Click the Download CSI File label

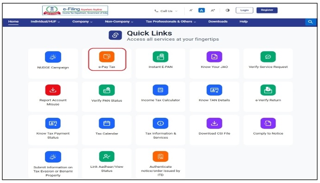click(x=214, y=134)
